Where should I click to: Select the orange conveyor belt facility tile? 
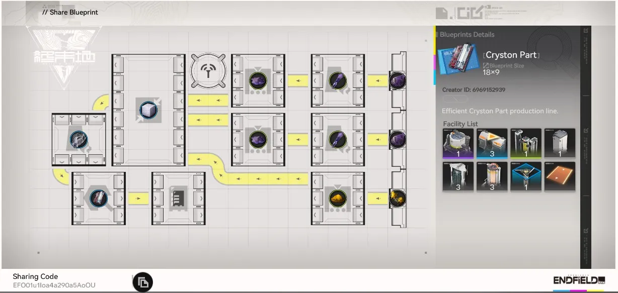pos(560,176)
